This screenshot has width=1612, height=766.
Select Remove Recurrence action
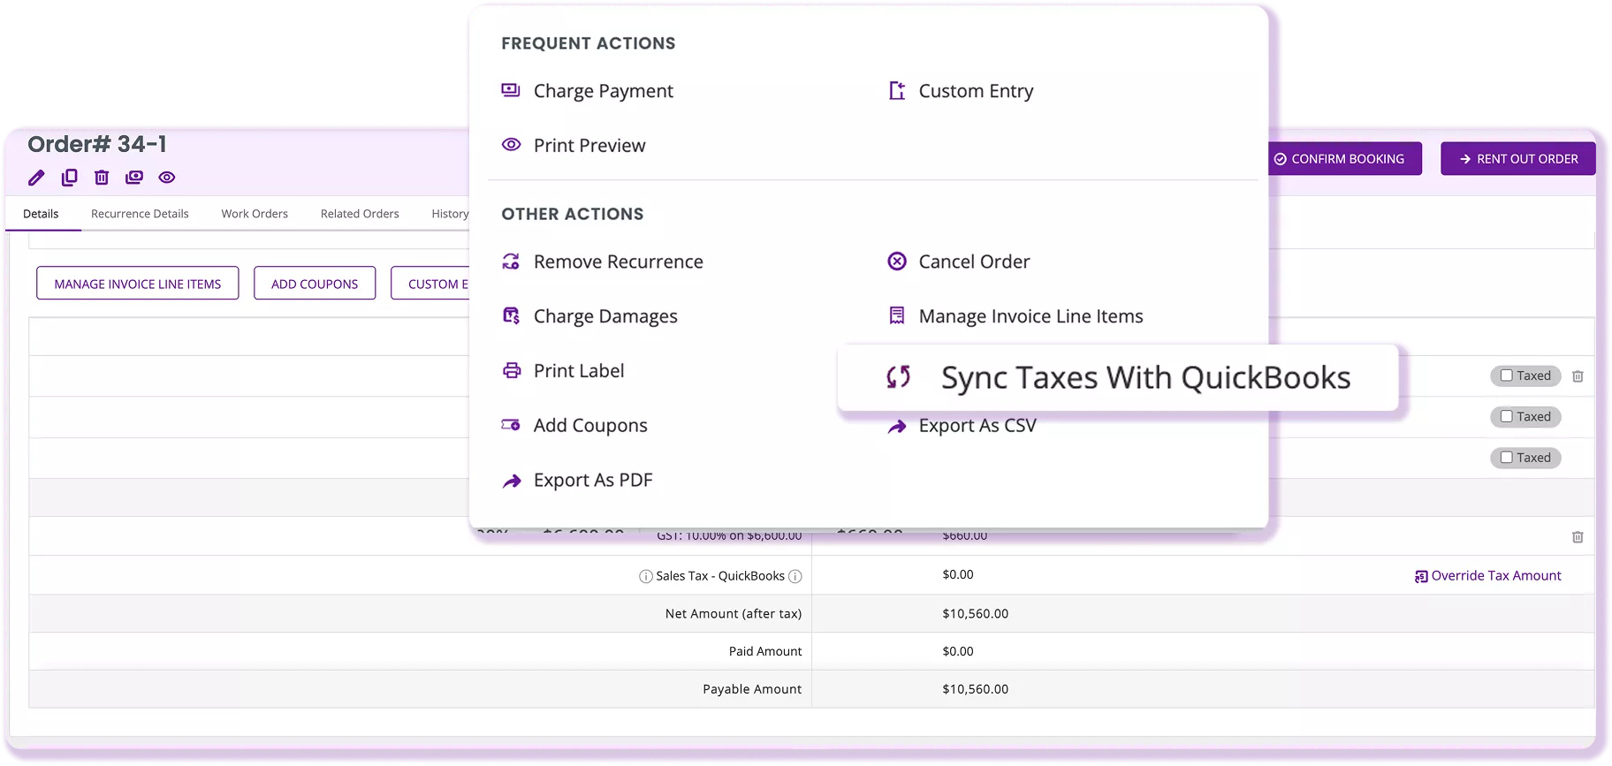point(619,262)
